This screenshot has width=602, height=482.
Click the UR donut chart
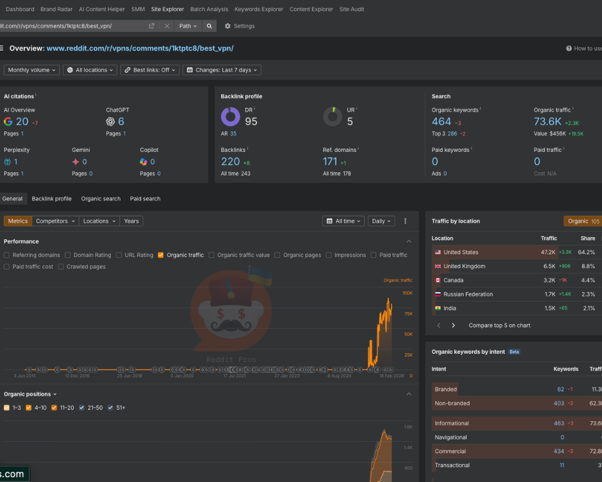pyautogui.click(x=332, y=116)
